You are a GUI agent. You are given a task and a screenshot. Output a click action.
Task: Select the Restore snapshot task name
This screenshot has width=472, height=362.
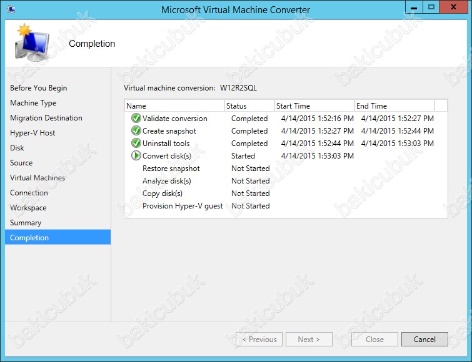point(171,169)
